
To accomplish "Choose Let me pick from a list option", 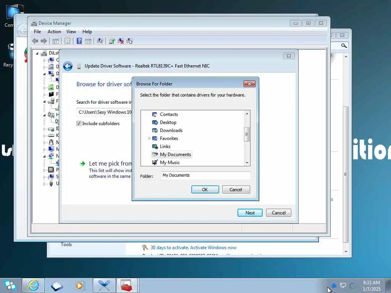I will 110,164.
